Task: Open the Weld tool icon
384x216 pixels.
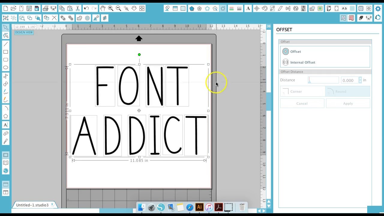Action: (x=79, y=18)
